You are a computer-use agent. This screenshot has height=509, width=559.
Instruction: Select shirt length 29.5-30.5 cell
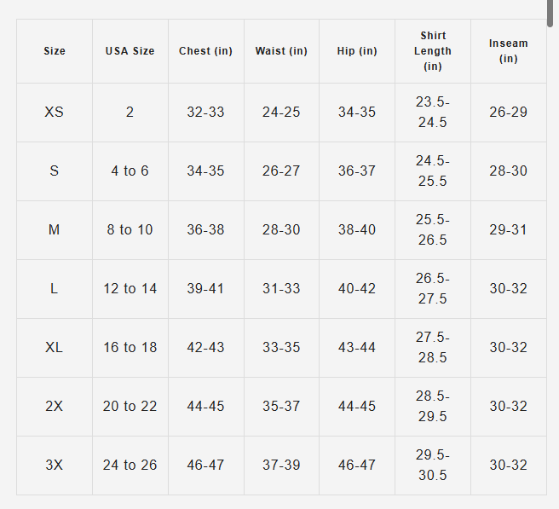tap(432, 466)
